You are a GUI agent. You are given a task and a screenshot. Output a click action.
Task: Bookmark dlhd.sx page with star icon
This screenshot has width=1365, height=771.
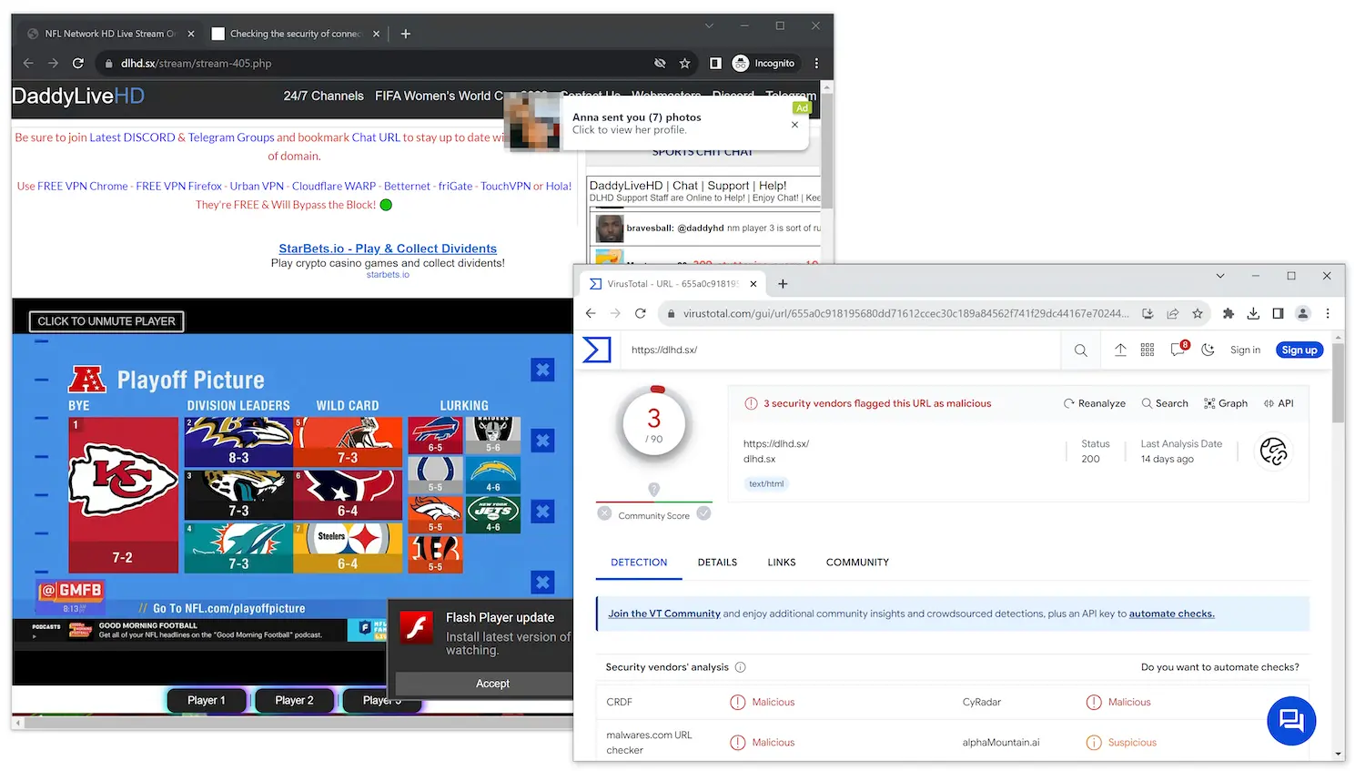pyautogui.click(x=685, y=64)
